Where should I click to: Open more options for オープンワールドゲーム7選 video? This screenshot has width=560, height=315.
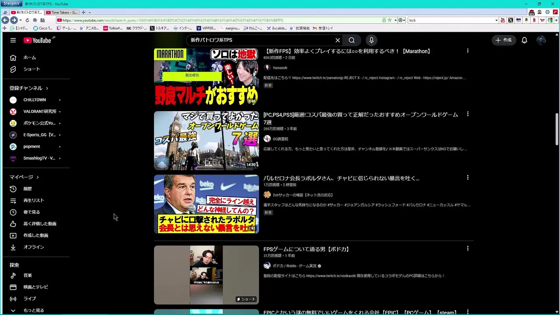468,114
